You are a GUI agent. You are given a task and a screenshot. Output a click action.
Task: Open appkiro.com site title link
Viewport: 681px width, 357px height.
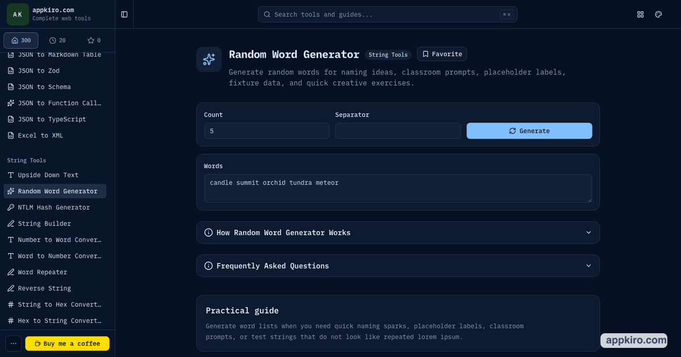click(53, 10)
